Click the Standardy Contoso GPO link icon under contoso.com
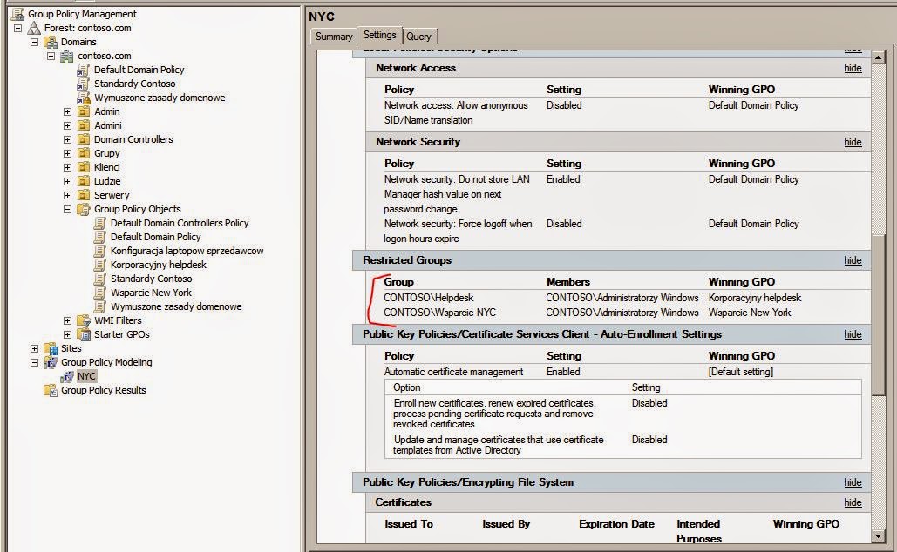Image resolution: width=897 pixels, height=552 pixels. [84, 84]
